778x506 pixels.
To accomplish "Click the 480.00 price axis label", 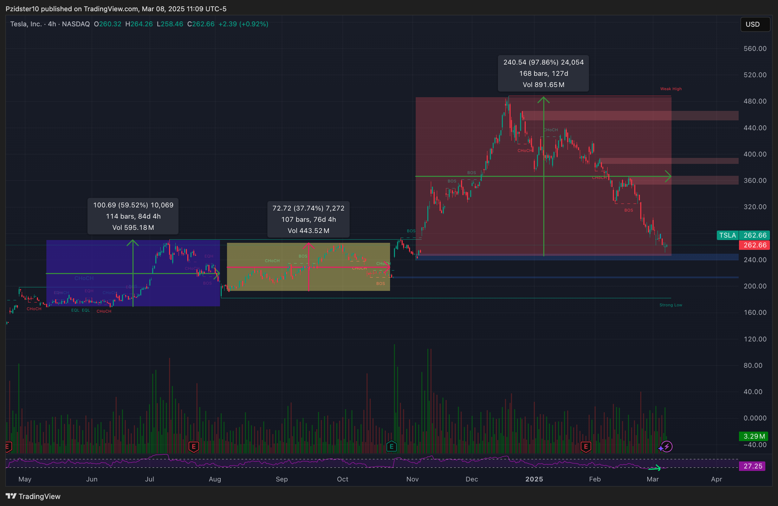I will 755,101.
